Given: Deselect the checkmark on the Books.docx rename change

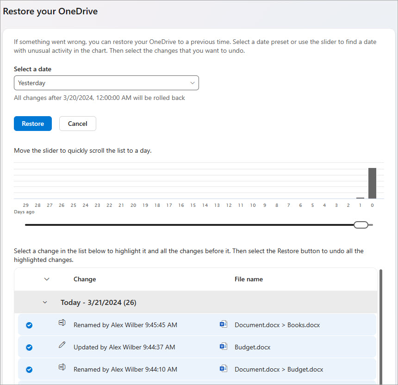Looking at the screenshot, I should 29,325.
